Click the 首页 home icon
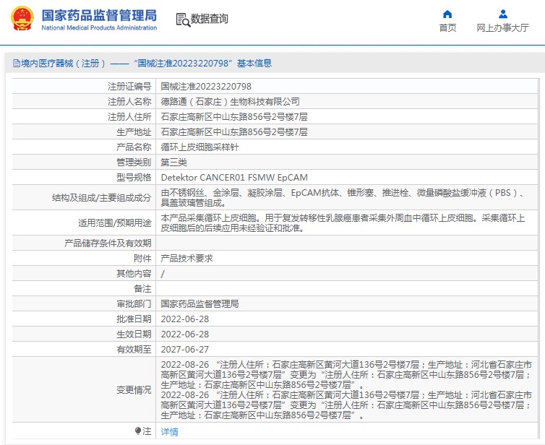Viewport: 545px width, 445px height. pyautogui.click(x=447, y=14)
